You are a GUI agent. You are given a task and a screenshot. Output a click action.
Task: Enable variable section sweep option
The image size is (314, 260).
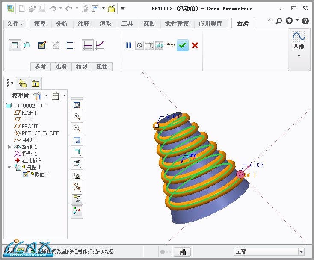click(x=100, y=45)
